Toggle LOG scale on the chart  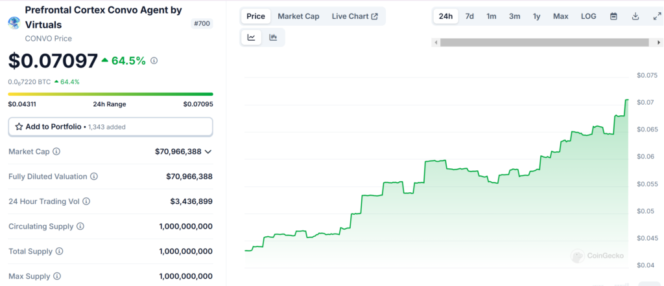click(588, 16)
